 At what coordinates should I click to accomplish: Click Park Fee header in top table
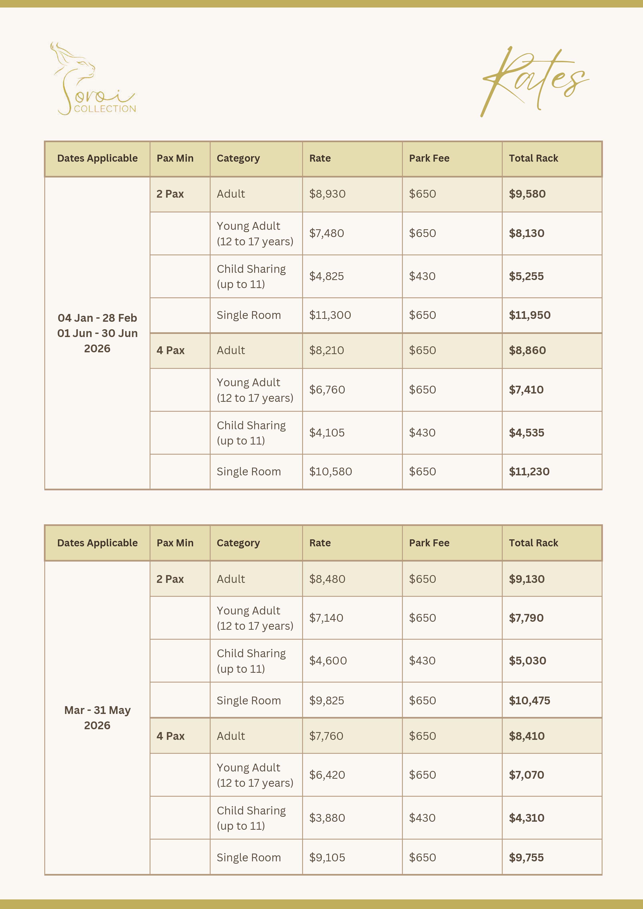coord(429,158)
